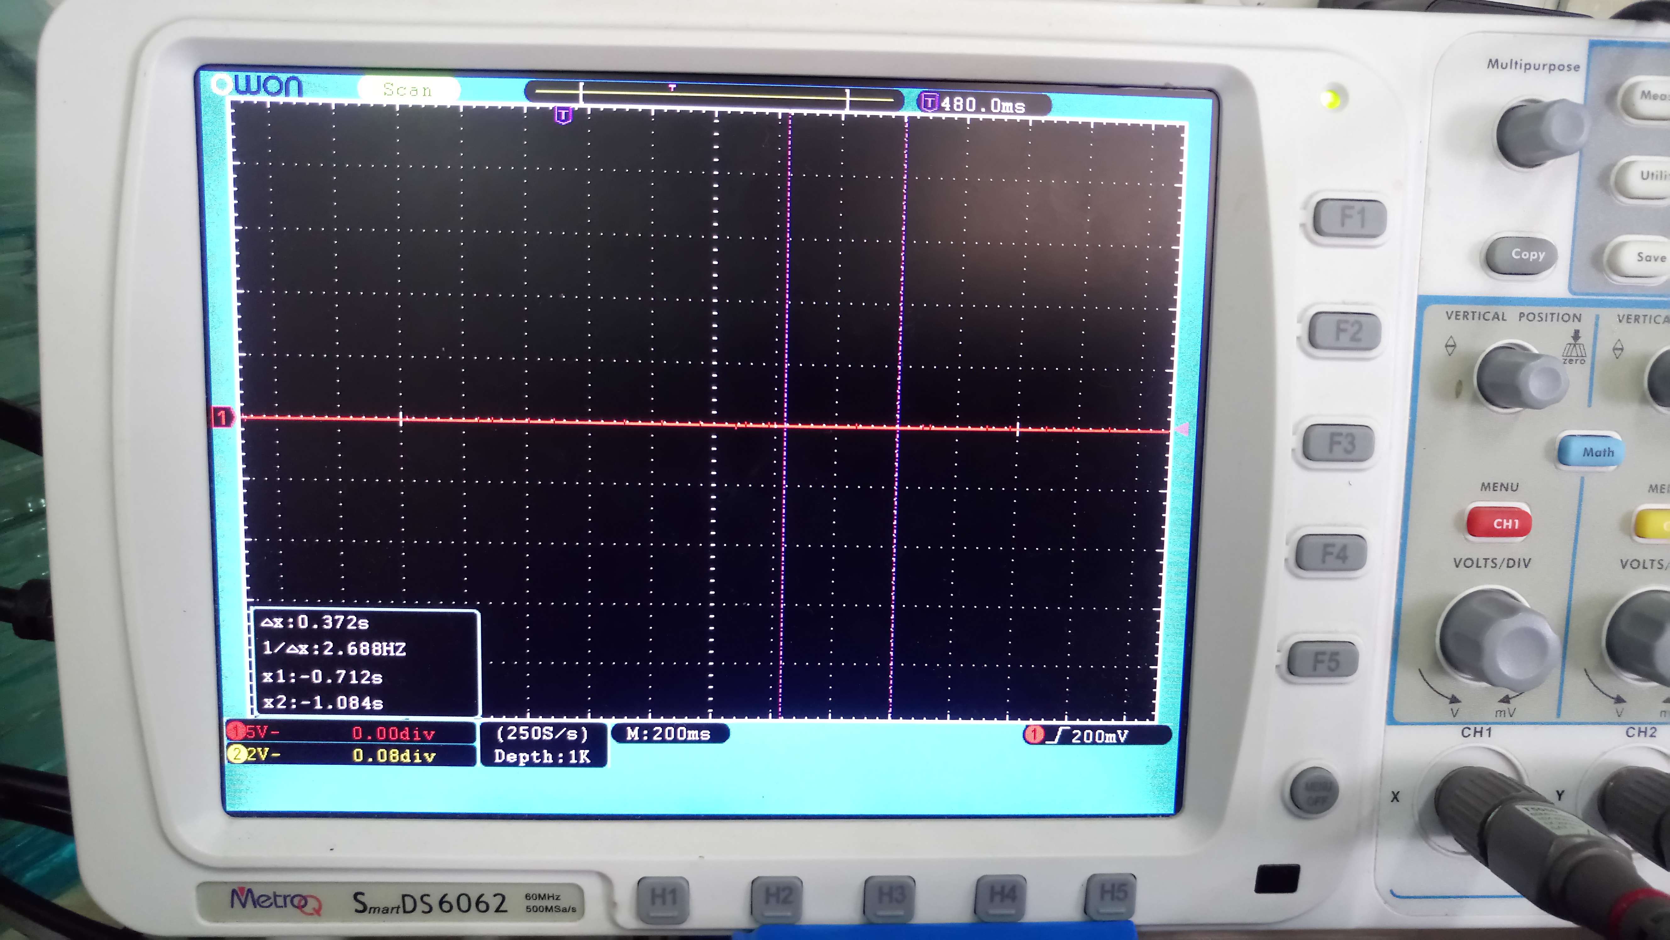1670x940 pixels.
Task: Click the Depth:1K record length readout
Action: (x=543, y=756)
